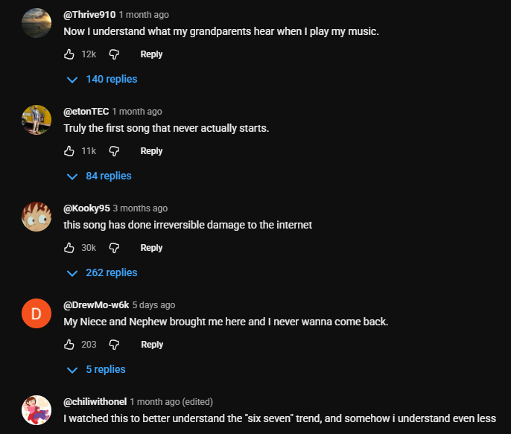Screen dimensions: 511x434
Task: Dislike the comment by @etonTEC
Action: pos(114,151)
